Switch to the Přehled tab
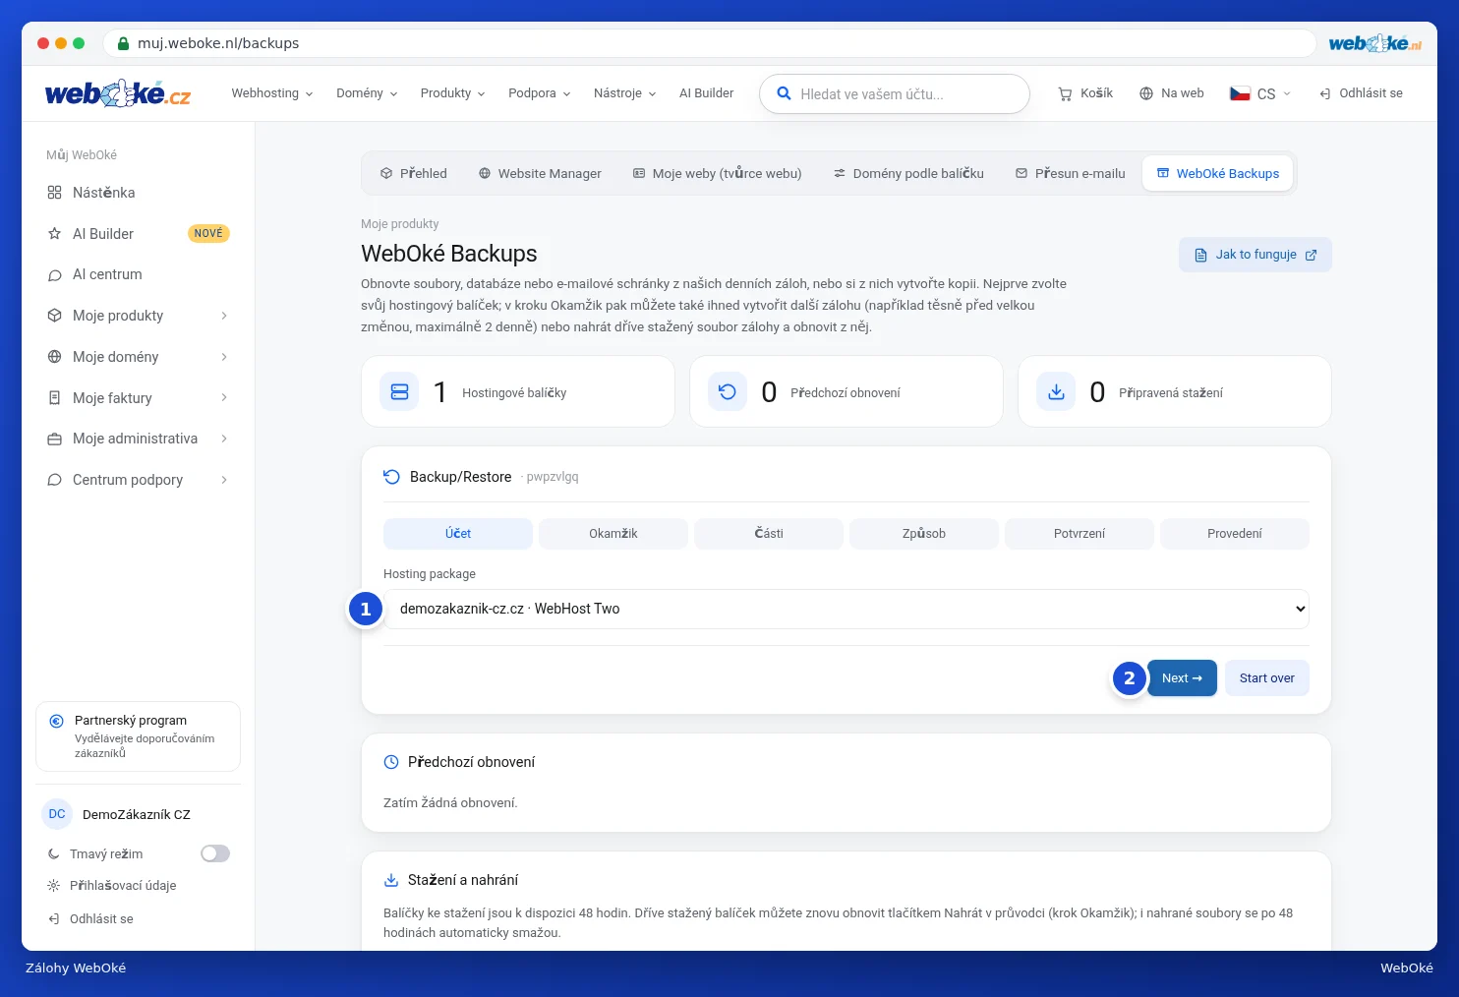 [414, 173]
